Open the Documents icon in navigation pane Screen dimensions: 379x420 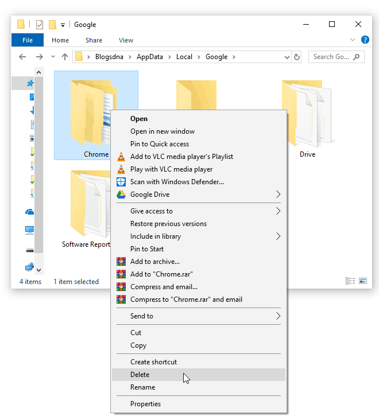coord(32,125)
